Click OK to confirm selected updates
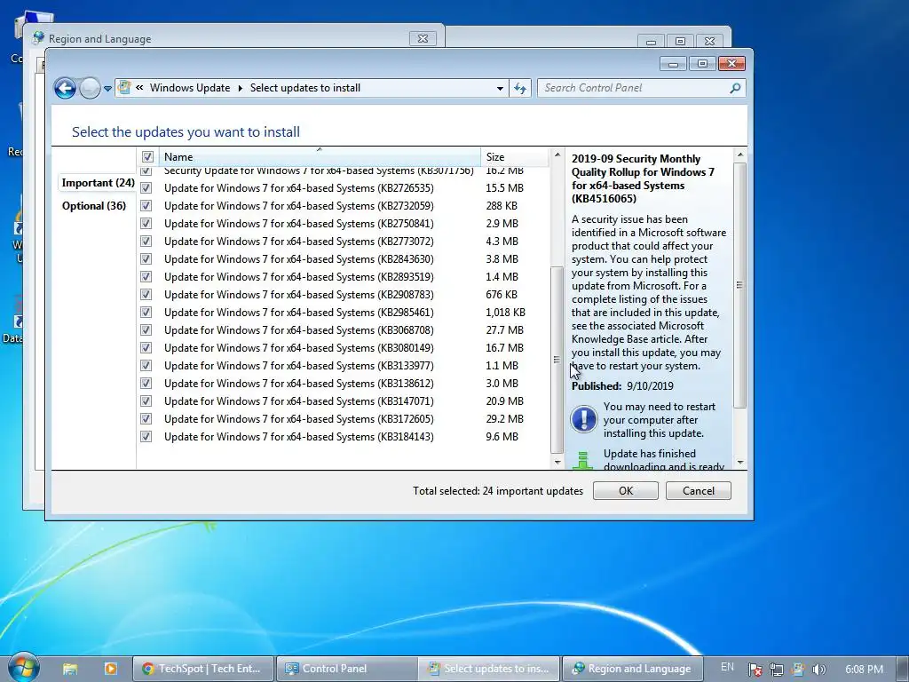The image size is (909, 682). [x=626, y=490]
